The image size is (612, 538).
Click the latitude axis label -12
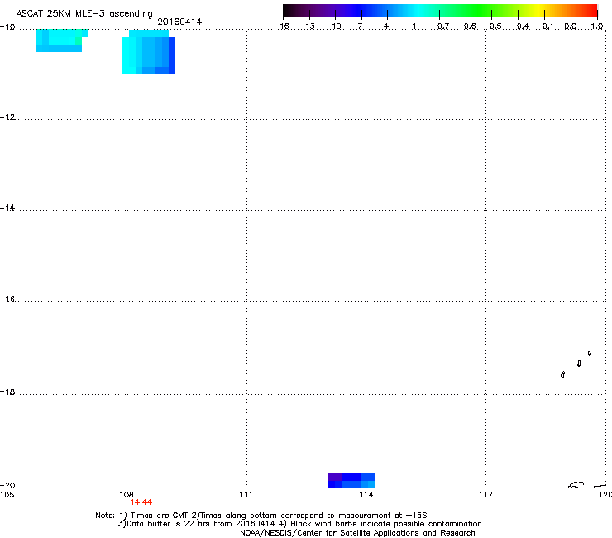click(x=7, y=118)
